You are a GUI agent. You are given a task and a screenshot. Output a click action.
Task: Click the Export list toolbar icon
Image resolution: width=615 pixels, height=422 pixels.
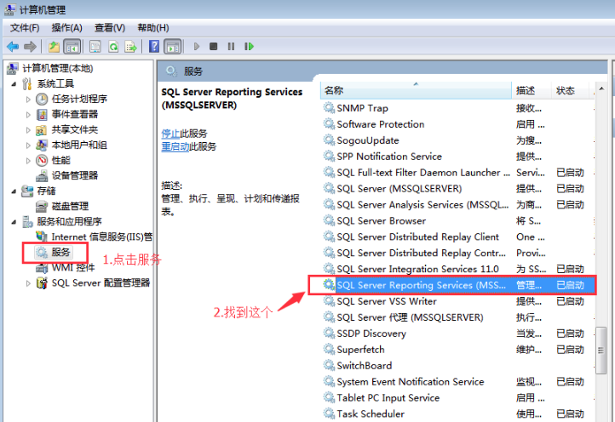131,46
